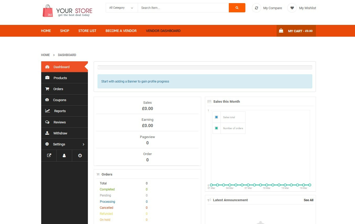Image resolution: width=355 pixels, height=224 pixels.
Task: Select Dashboard text in the sidebar menu
Action: (61, 67)
